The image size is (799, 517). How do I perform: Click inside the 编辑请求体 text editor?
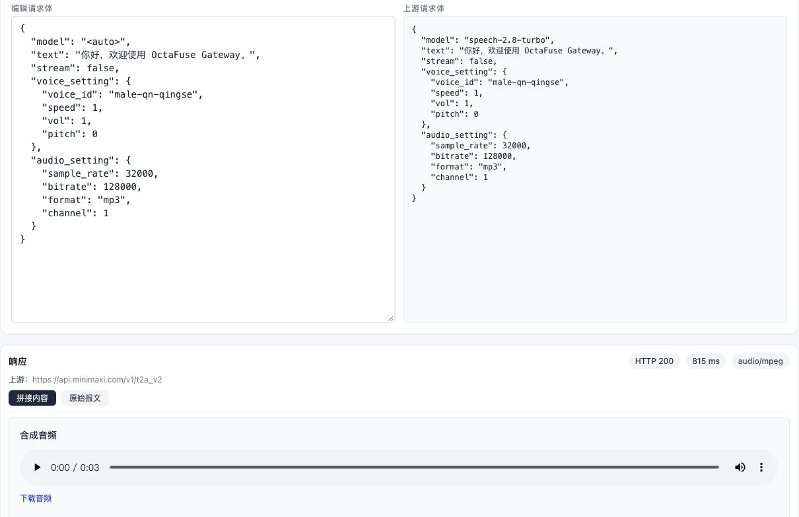coord(203,169)
